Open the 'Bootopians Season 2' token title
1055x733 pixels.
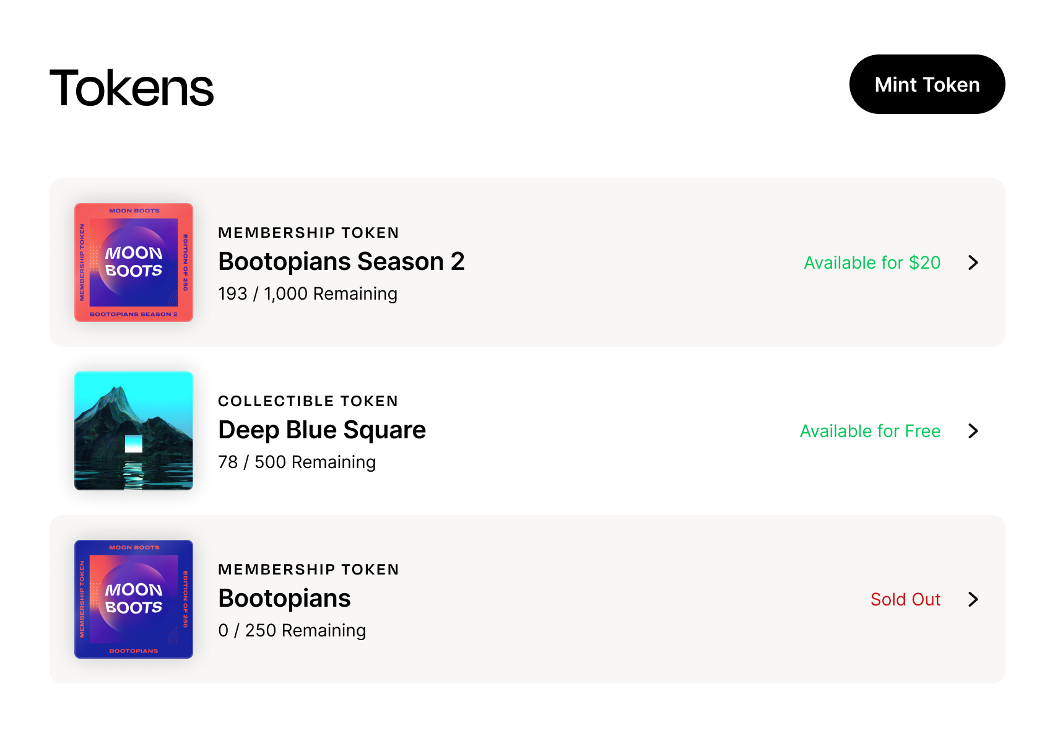[x=341, y=261]
